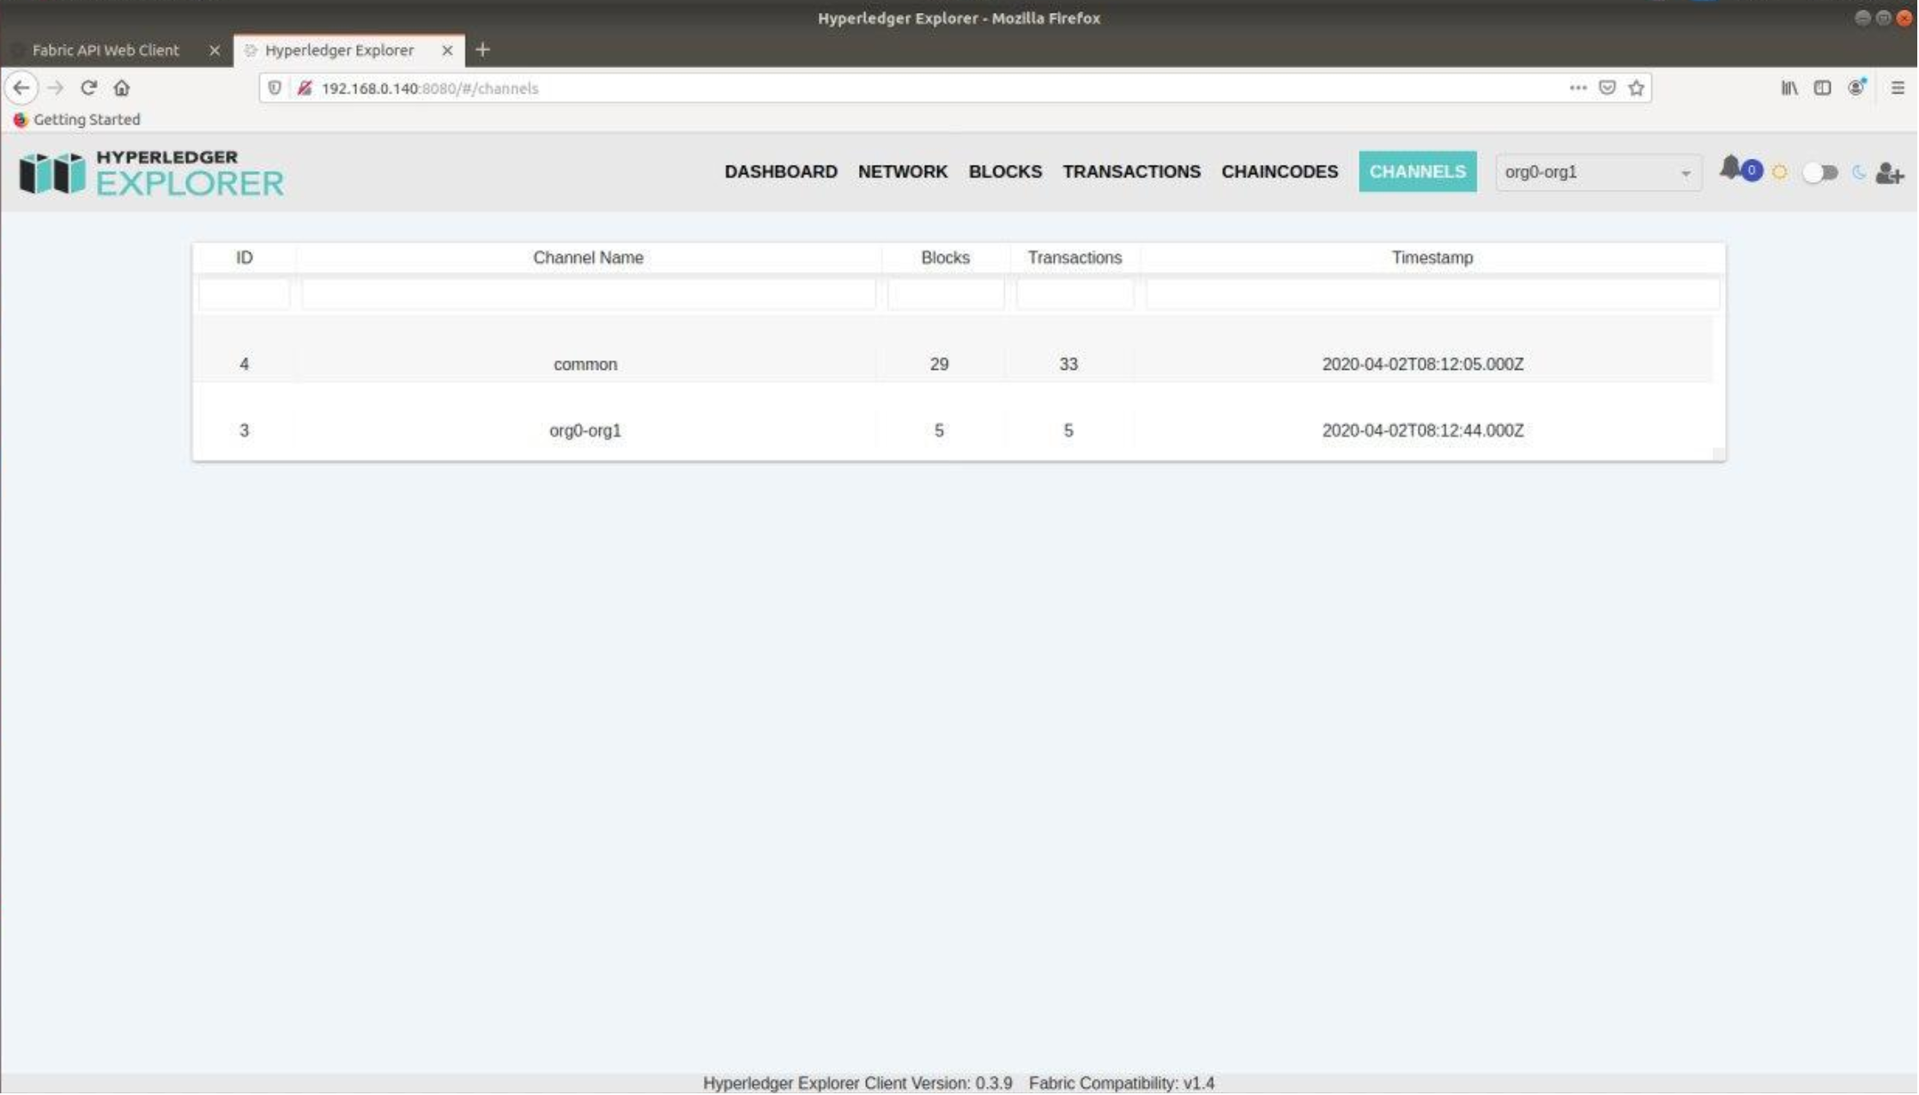Select the common channel row
The image size is (1919, 1095).
coord(585,364)
